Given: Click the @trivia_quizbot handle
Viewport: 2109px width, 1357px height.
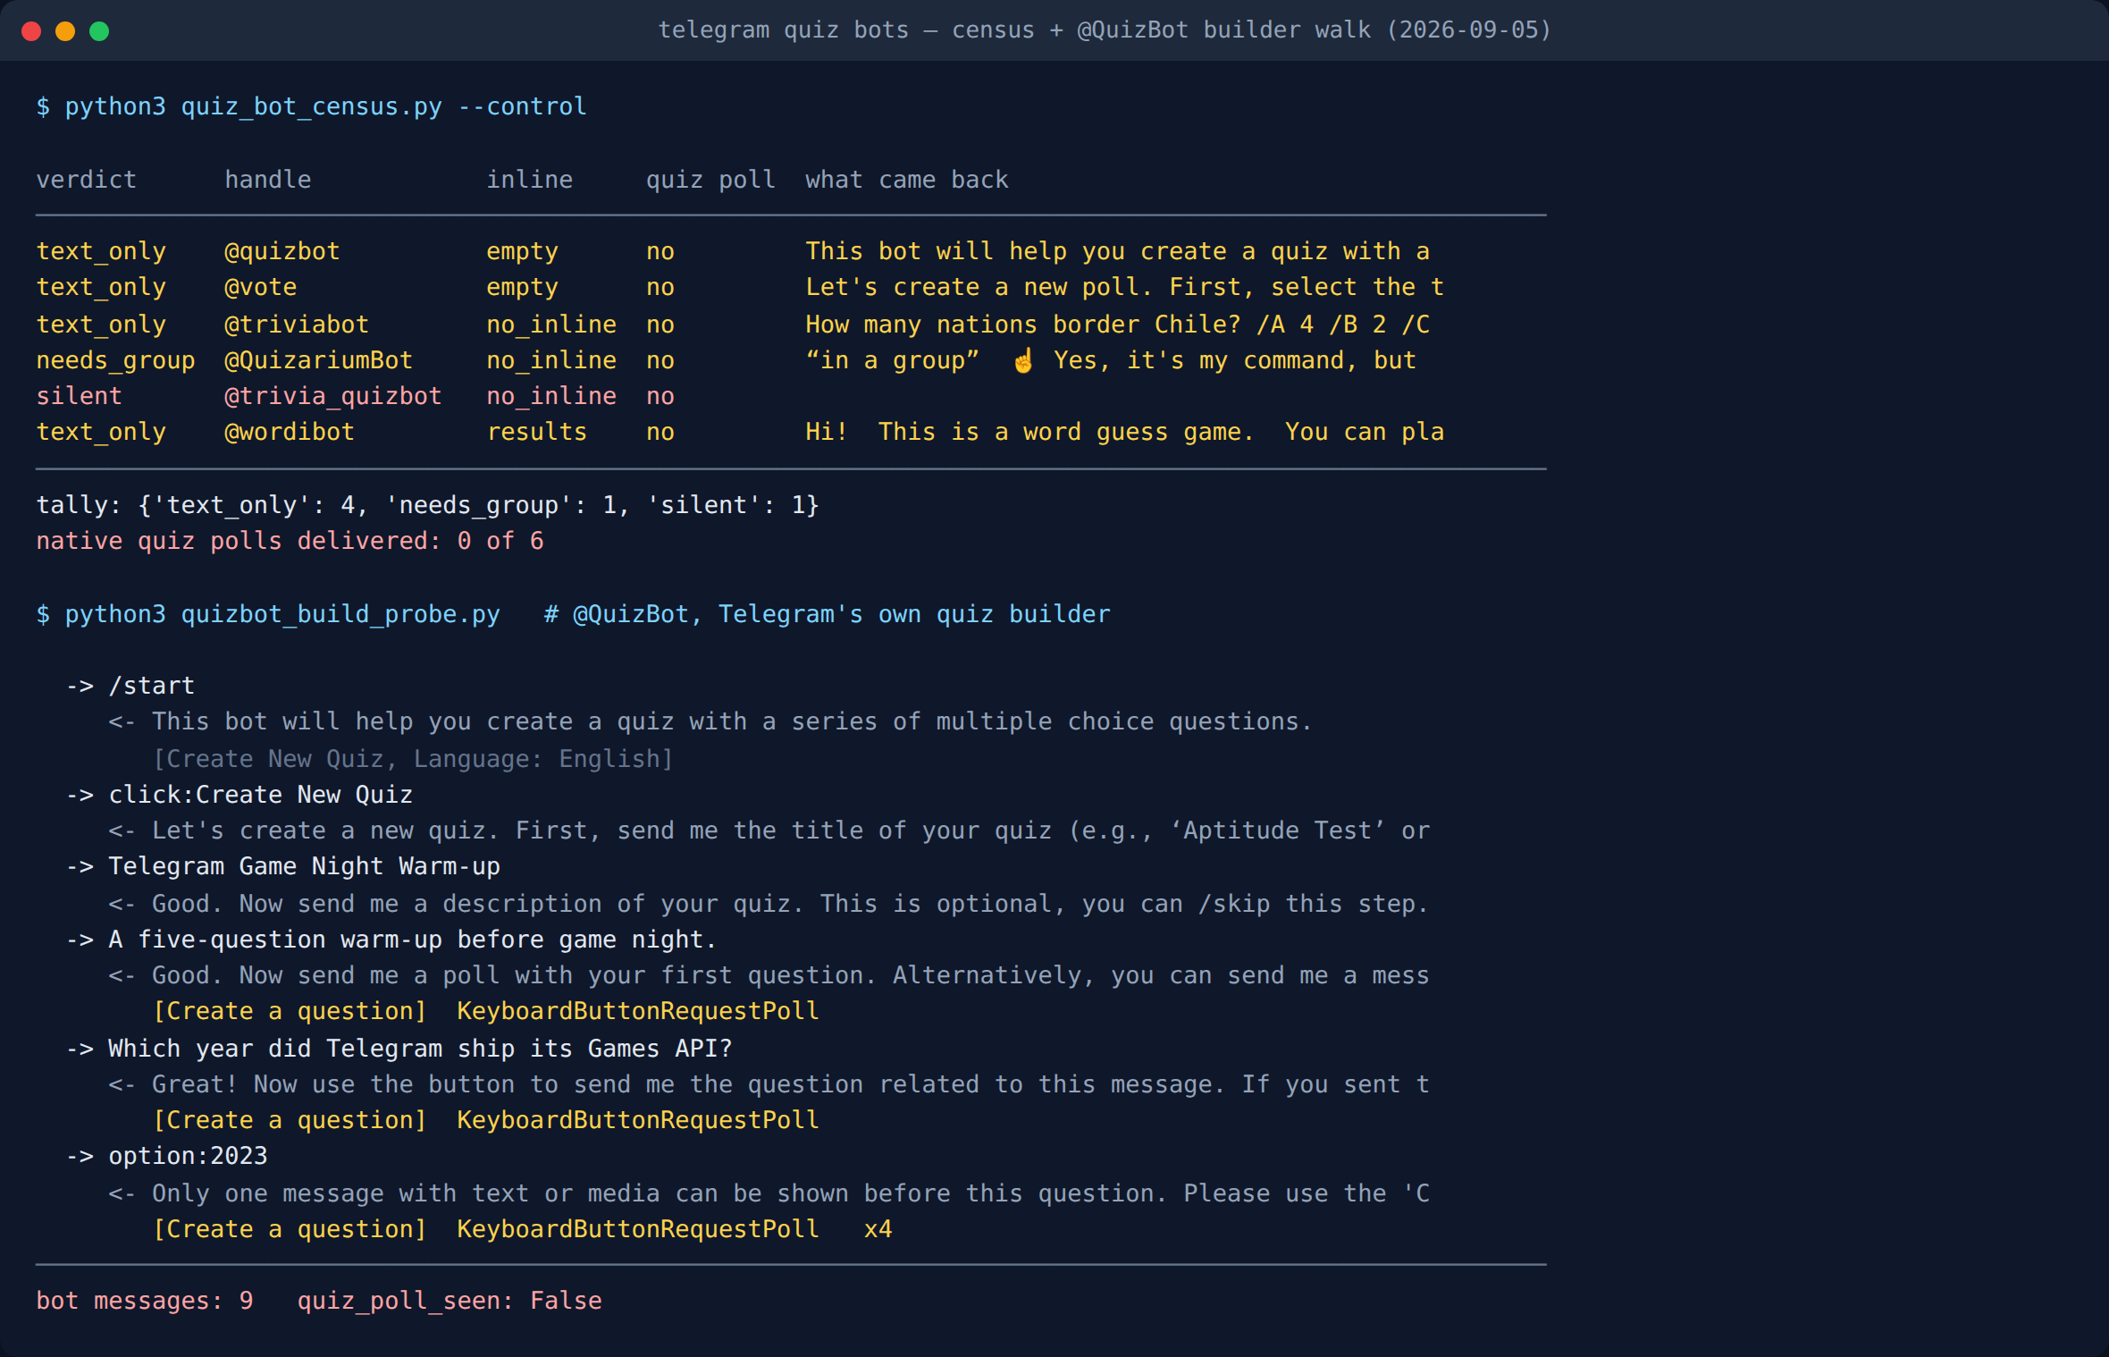Looking at the screenshot, I should coord(333,396).
